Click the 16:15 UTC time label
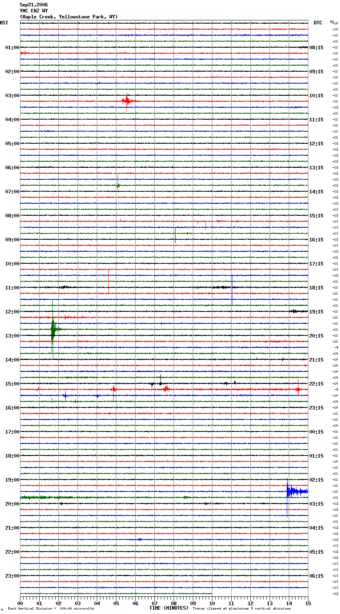This screenshot has width=340, height=614. [x=316, y=240]
